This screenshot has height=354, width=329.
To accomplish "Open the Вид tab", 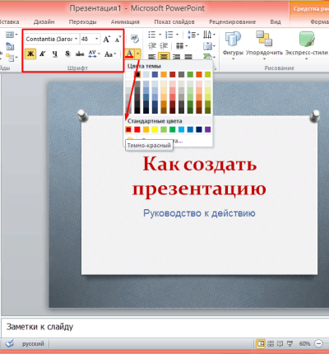I will click(x=276, y=22).
